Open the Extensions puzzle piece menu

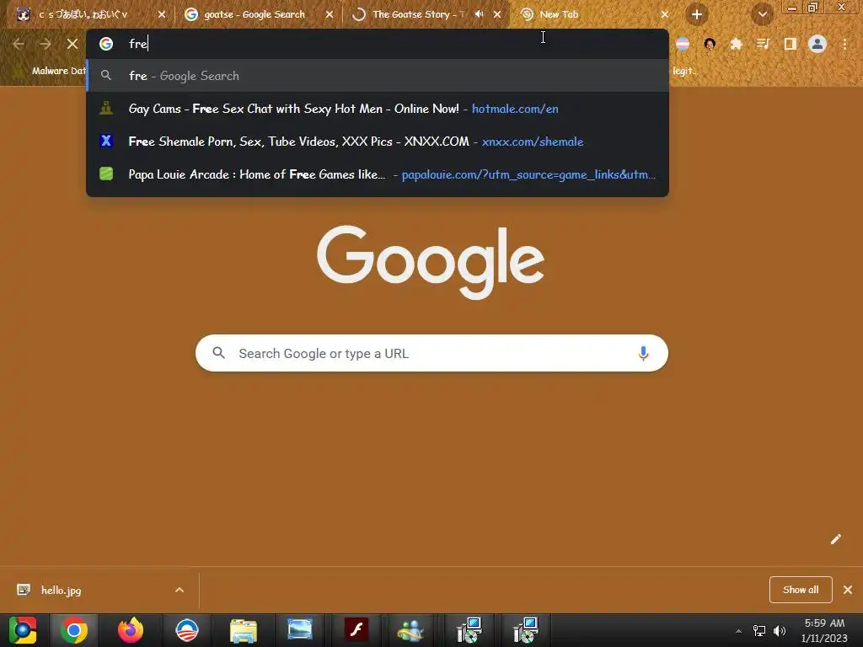(x=736, y=44)
